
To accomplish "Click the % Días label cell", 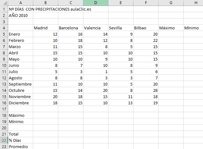I will tap(21, 140).
